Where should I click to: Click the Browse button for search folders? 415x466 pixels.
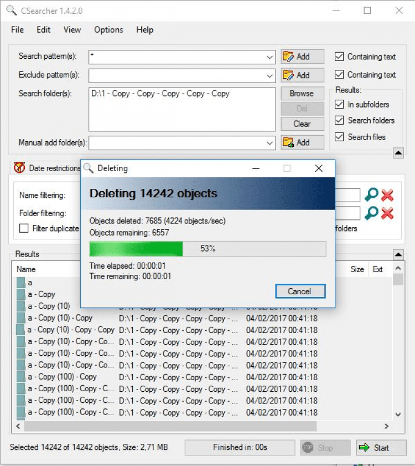(302, 94)
